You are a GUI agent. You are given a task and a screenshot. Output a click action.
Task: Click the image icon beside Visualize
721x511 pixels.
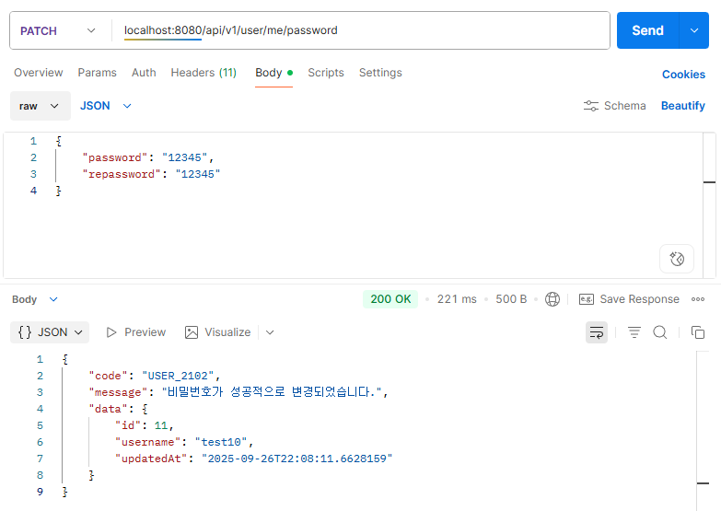coord(192,332)
